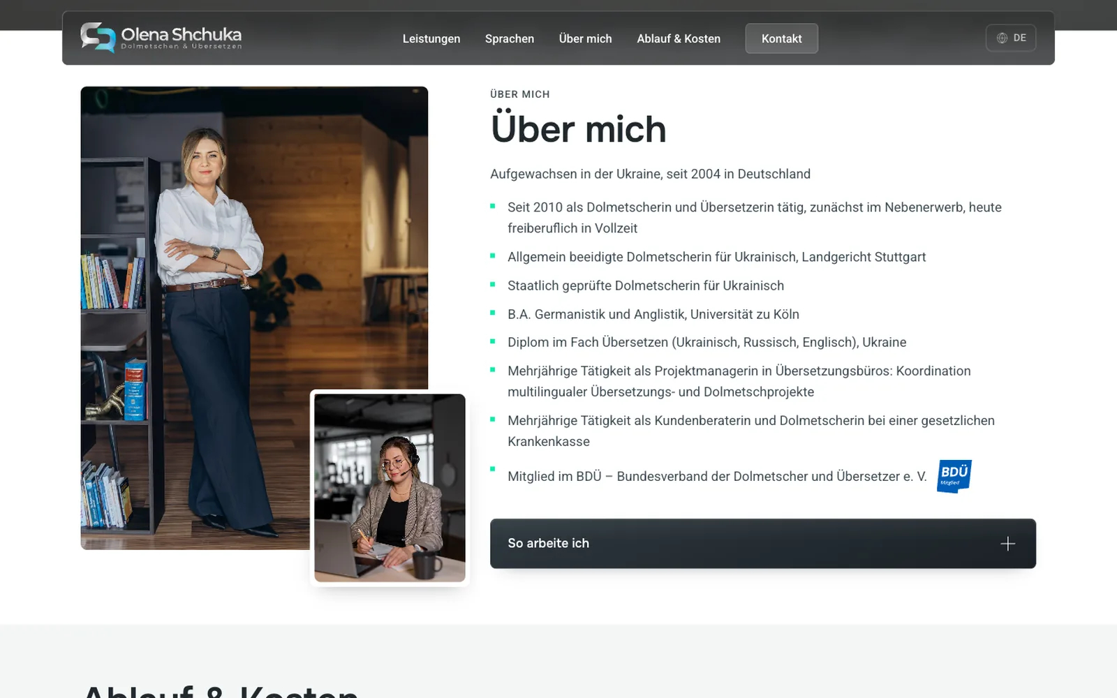Click the small ÜBER MICH section label
1117x698 pixels.
[520, 94]
